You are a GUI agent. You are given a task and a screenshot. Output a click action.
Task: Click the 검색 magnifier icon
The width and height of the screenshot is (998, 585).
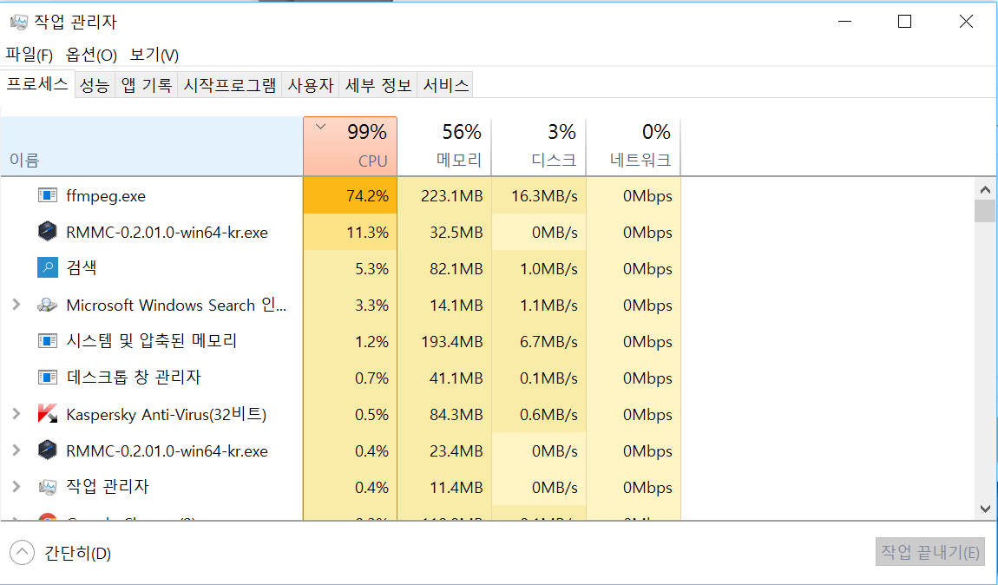coord(48,268)
